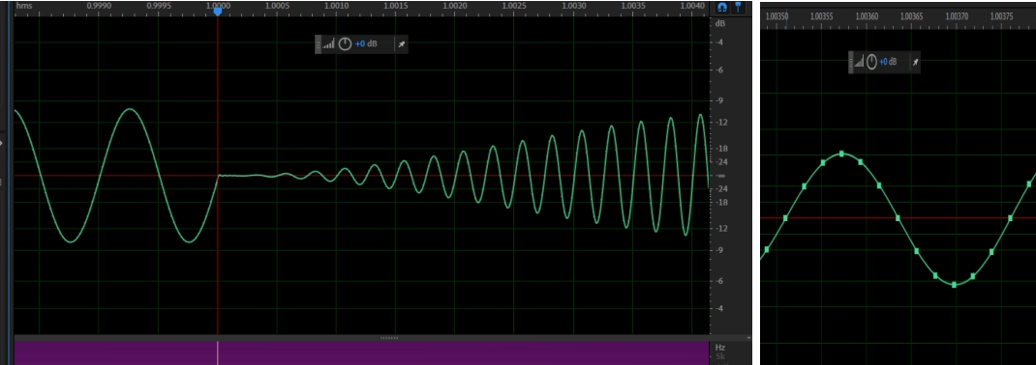Screen dimensions: 1036x365
Task: Click the fade ramp icon in sample-view HUD
Action: 859,62
